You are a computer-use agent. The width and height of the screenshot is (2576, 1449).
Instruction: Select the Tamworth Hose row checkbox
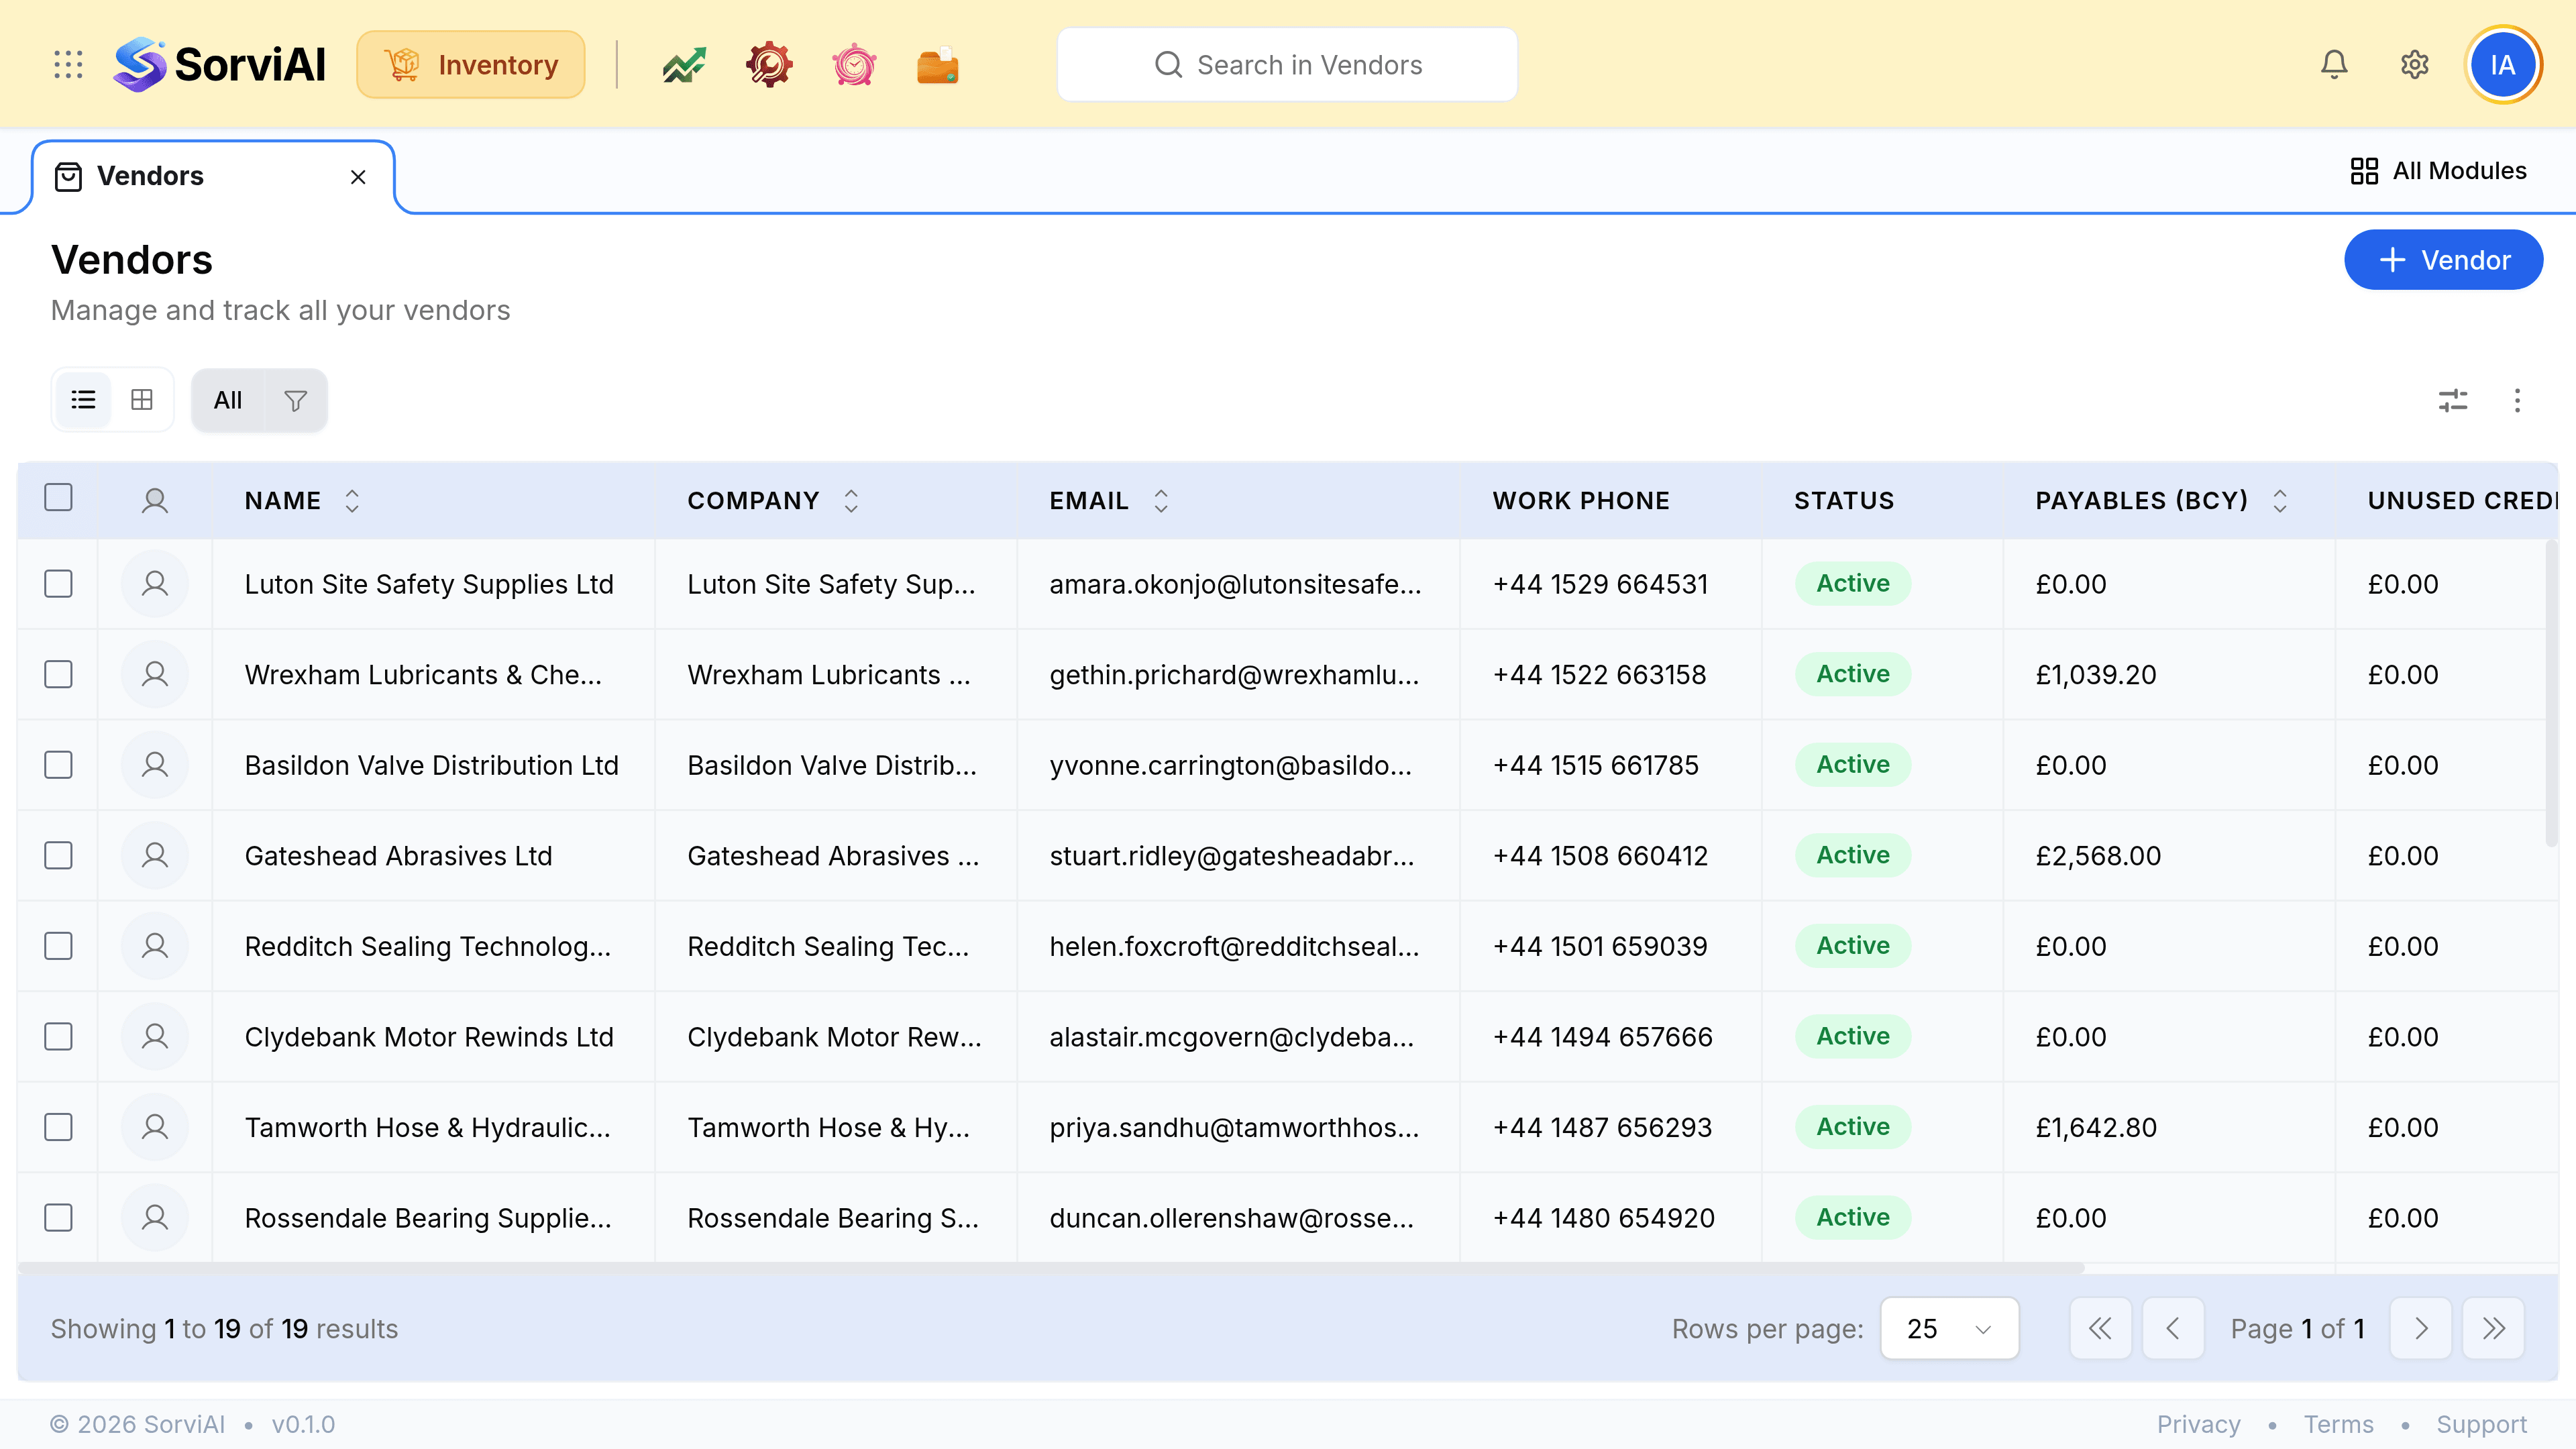tap(59, 1128)
